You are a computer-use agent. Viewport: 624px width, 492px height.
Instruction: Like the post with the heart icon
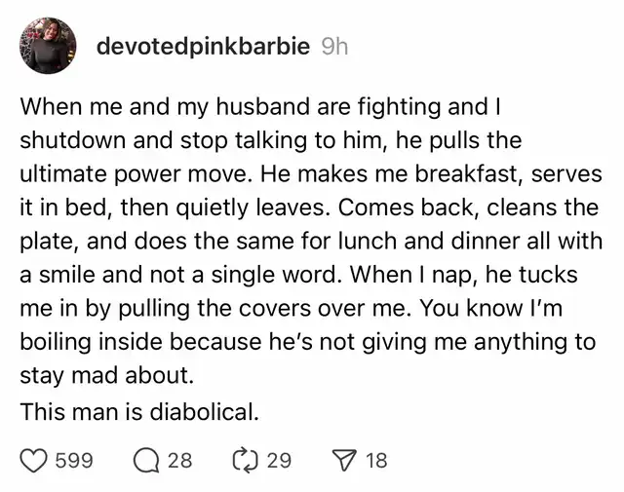[33, 460]
